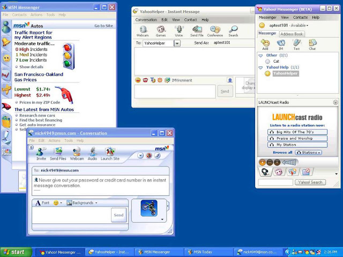The image size is (343, 257).
Task: Click Send button in MSN conversation
Action: pos(119,215)
